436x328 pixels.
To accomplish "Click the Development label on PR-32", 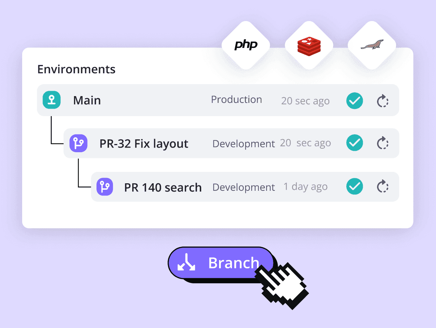I will (243, 144).
